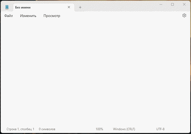Maximize the Notepad window
This screenshot has height=134, width=191.
pyautogui.click(x=172, y=4)
